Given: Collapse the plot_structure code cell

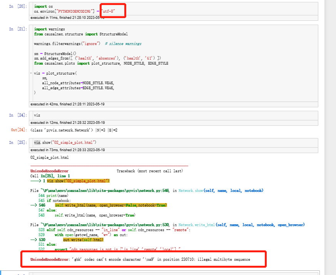Looking at the screenshot, I should (30, 73).
